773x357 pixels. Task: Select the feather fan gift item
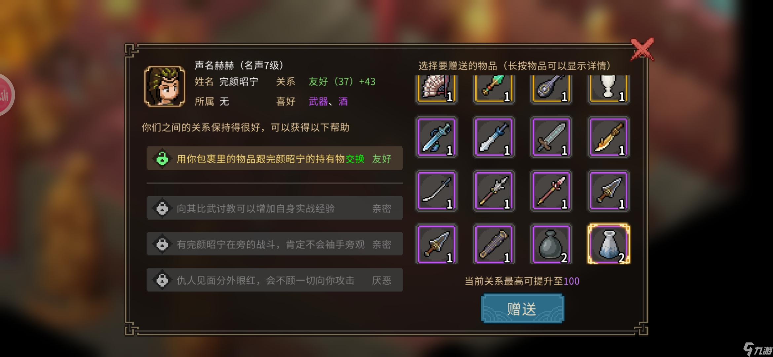tap(436, 88)
